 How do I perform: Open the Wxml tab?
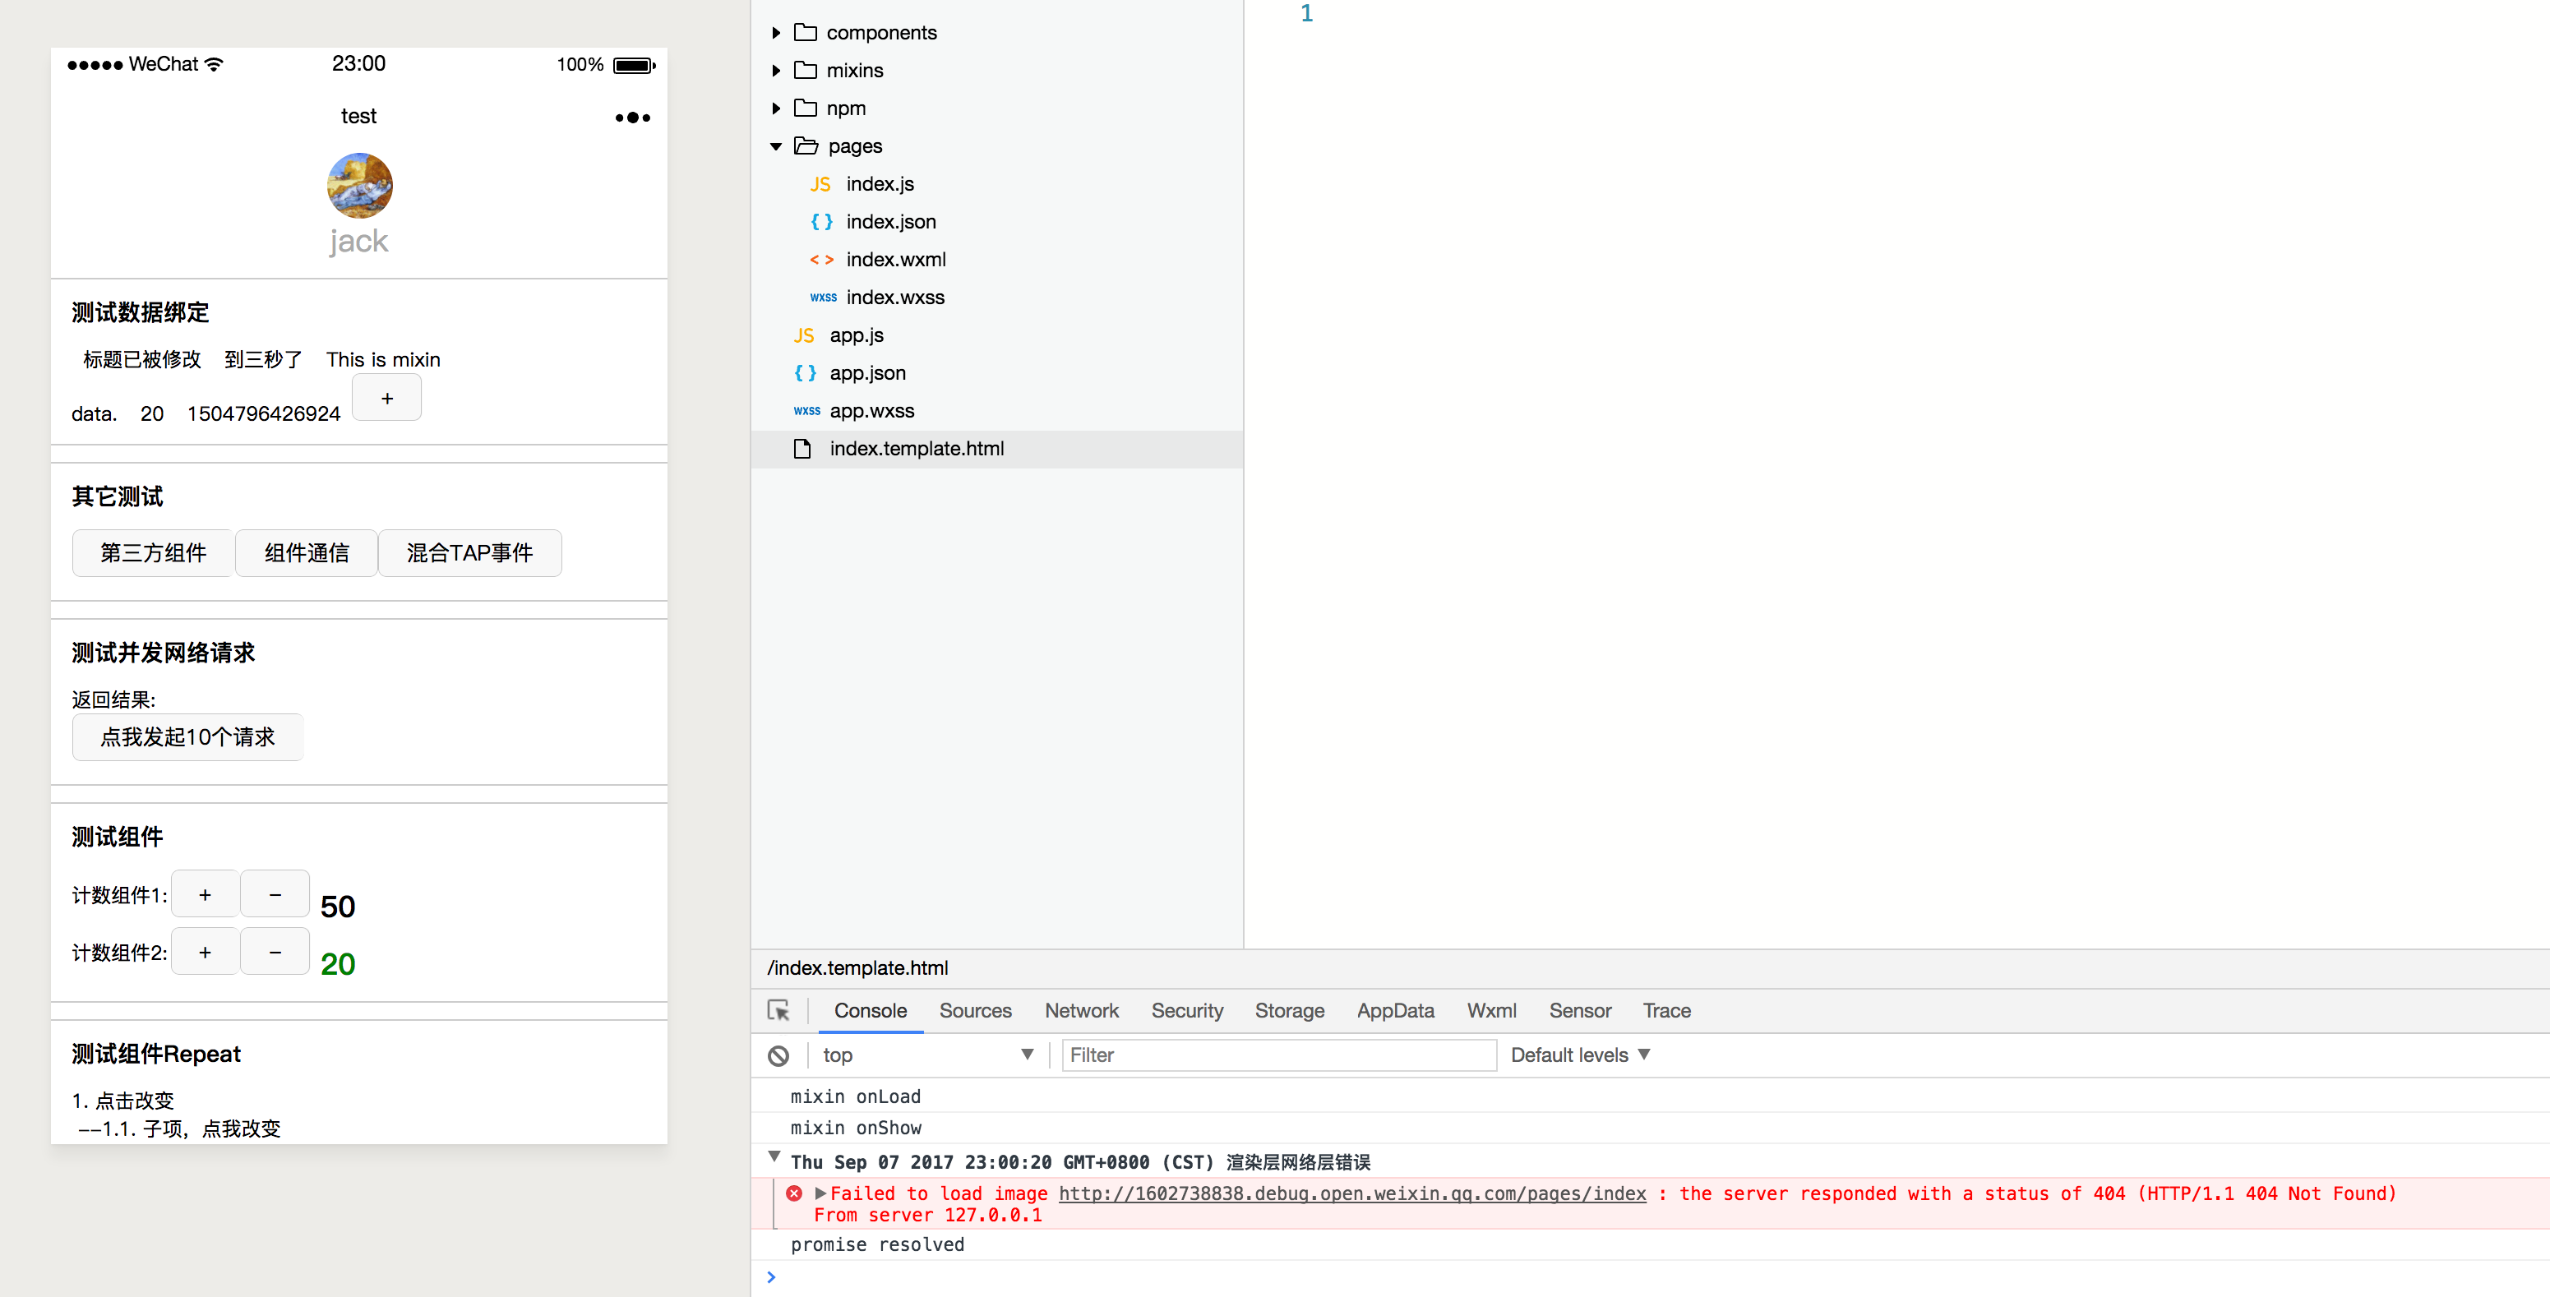coord(1491,1011)
